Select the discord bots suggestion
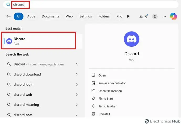The height and width of the screenshot is (124, 181). (23, 115)
